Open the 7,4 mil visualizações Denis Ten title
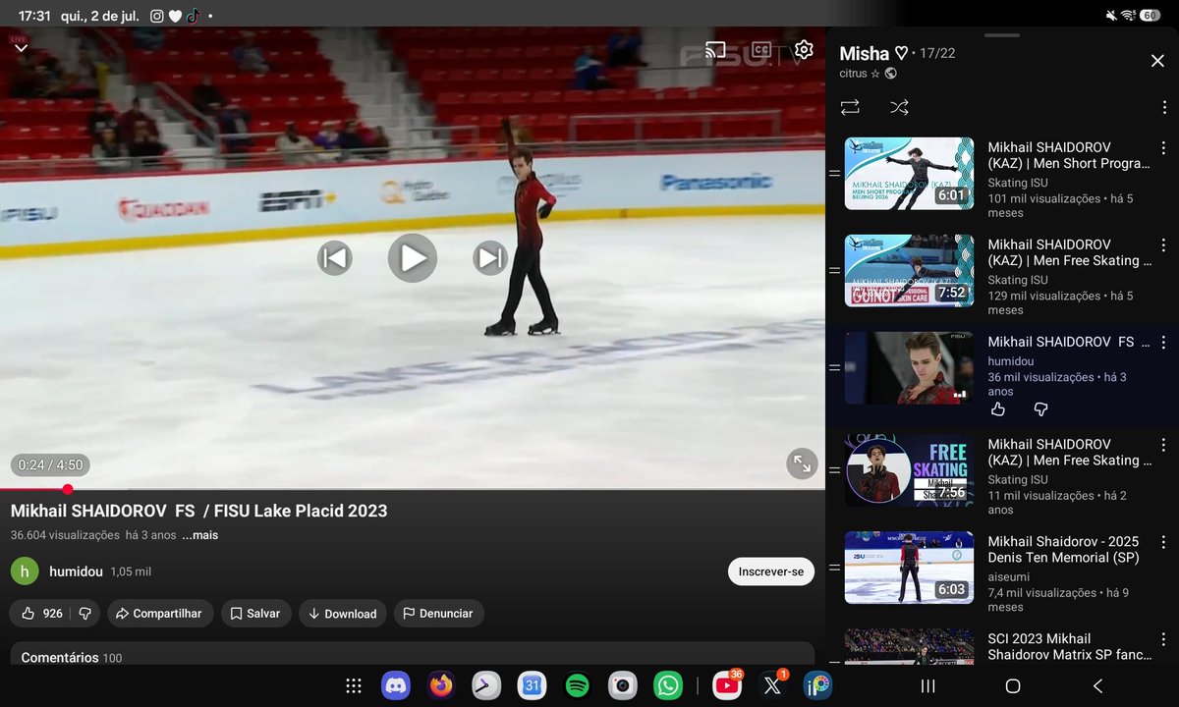The width and height of the screenshot is (1179, 707). click(x=1063, y=549)
